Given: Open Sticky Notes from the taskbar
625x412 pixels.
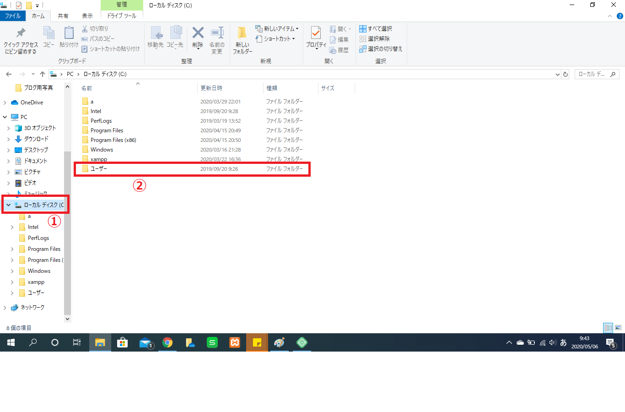Looking at the screenshot, I should (x=257, y=342).
